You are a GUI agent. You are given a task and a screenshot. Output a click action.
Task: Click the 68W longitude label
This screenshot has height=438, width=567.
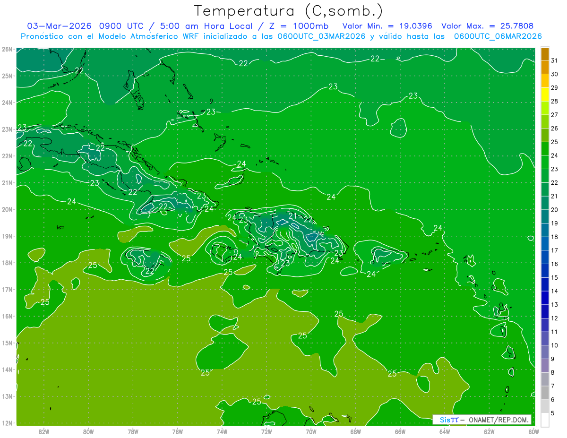[x=355, y=431]
